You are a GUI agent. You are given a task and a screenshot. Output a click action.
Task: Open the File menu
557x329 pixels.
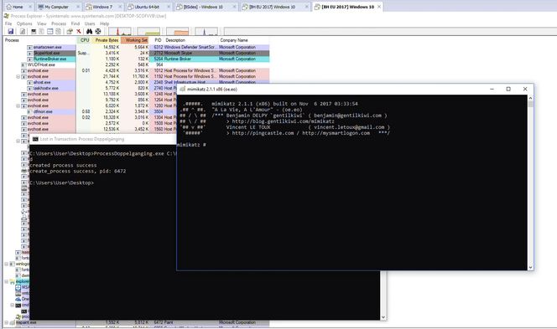point(8,23)
